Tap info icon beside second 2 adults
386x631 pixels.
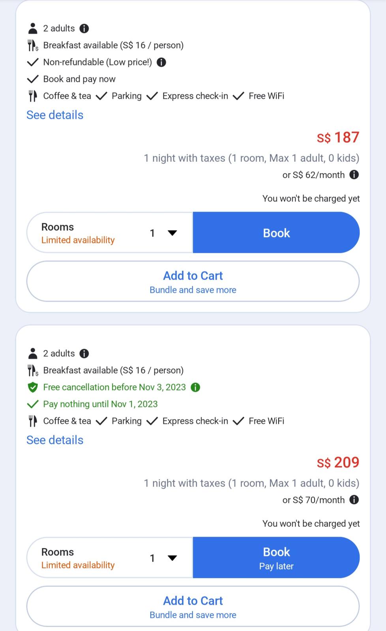84,353
